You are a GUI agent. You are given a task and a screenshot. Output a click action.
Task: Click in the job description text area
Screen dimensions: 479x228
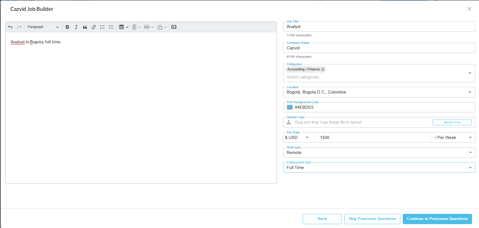click(x=141, y=108)
